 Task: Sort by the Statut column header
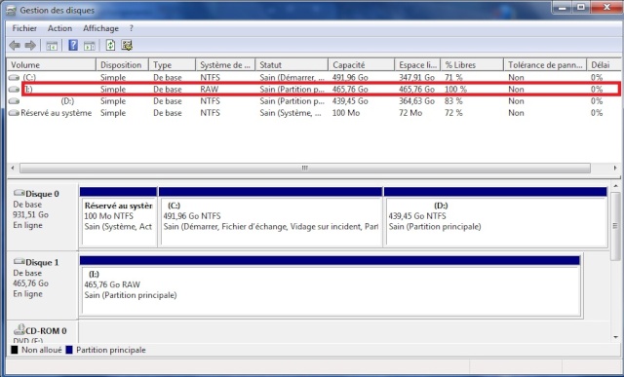pyautogui.click(x=292, y=65)
